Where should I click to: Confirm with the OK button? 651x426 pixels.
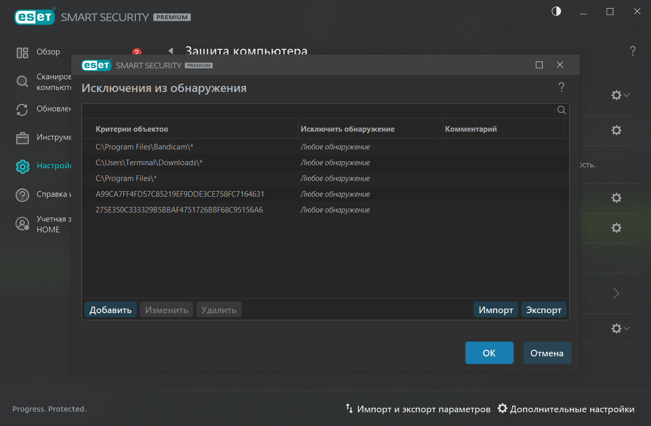tap(489, 353)
